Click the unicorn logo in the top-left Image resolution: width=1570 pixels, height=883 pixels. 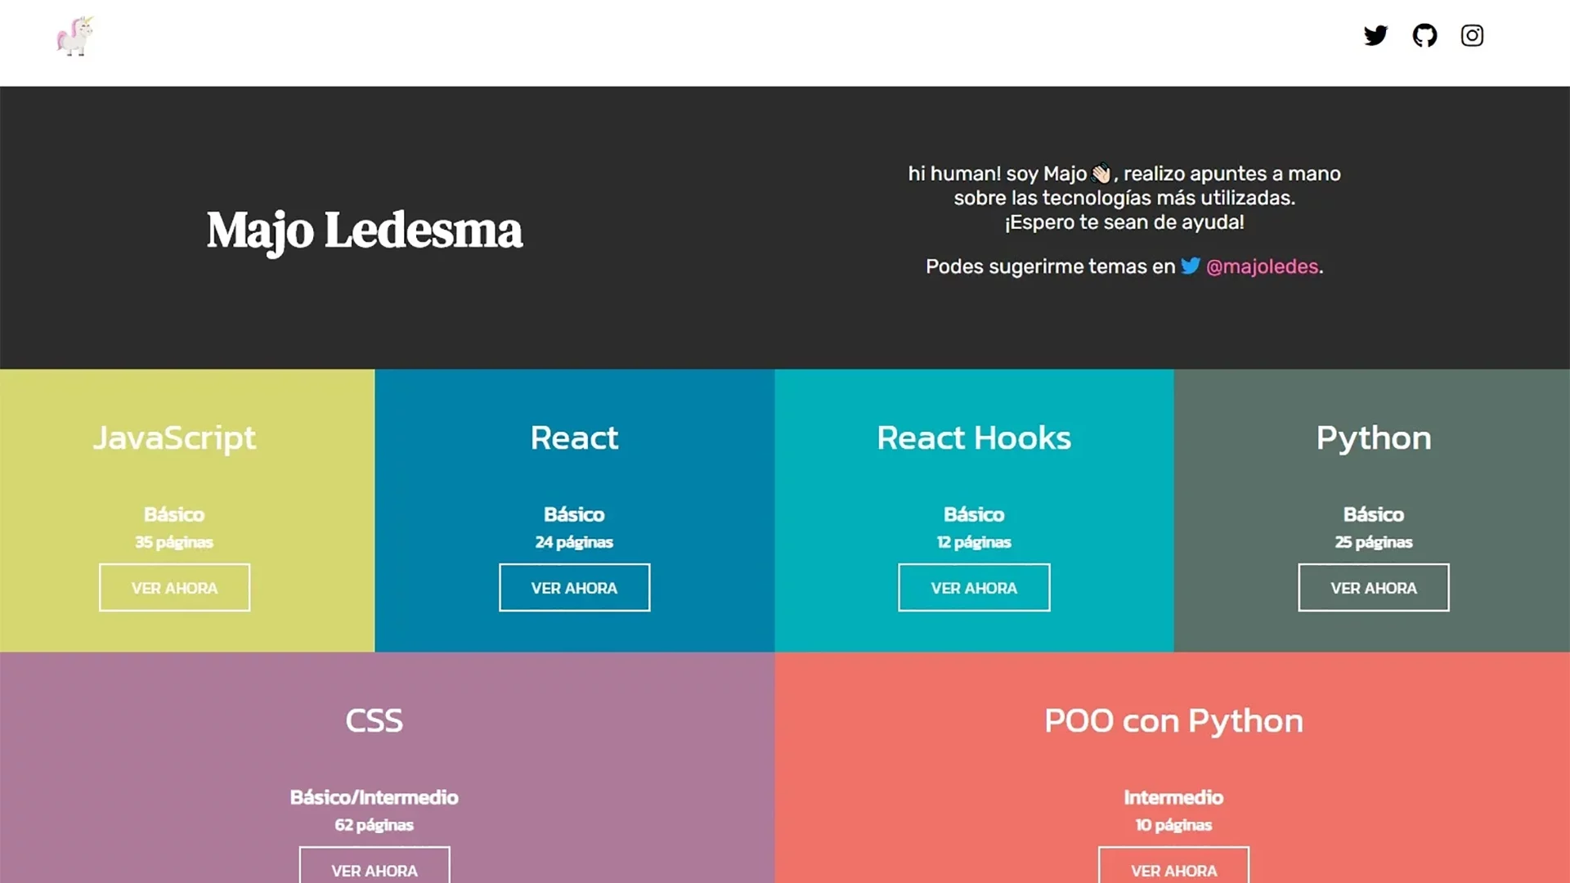(x=74, y=37)
